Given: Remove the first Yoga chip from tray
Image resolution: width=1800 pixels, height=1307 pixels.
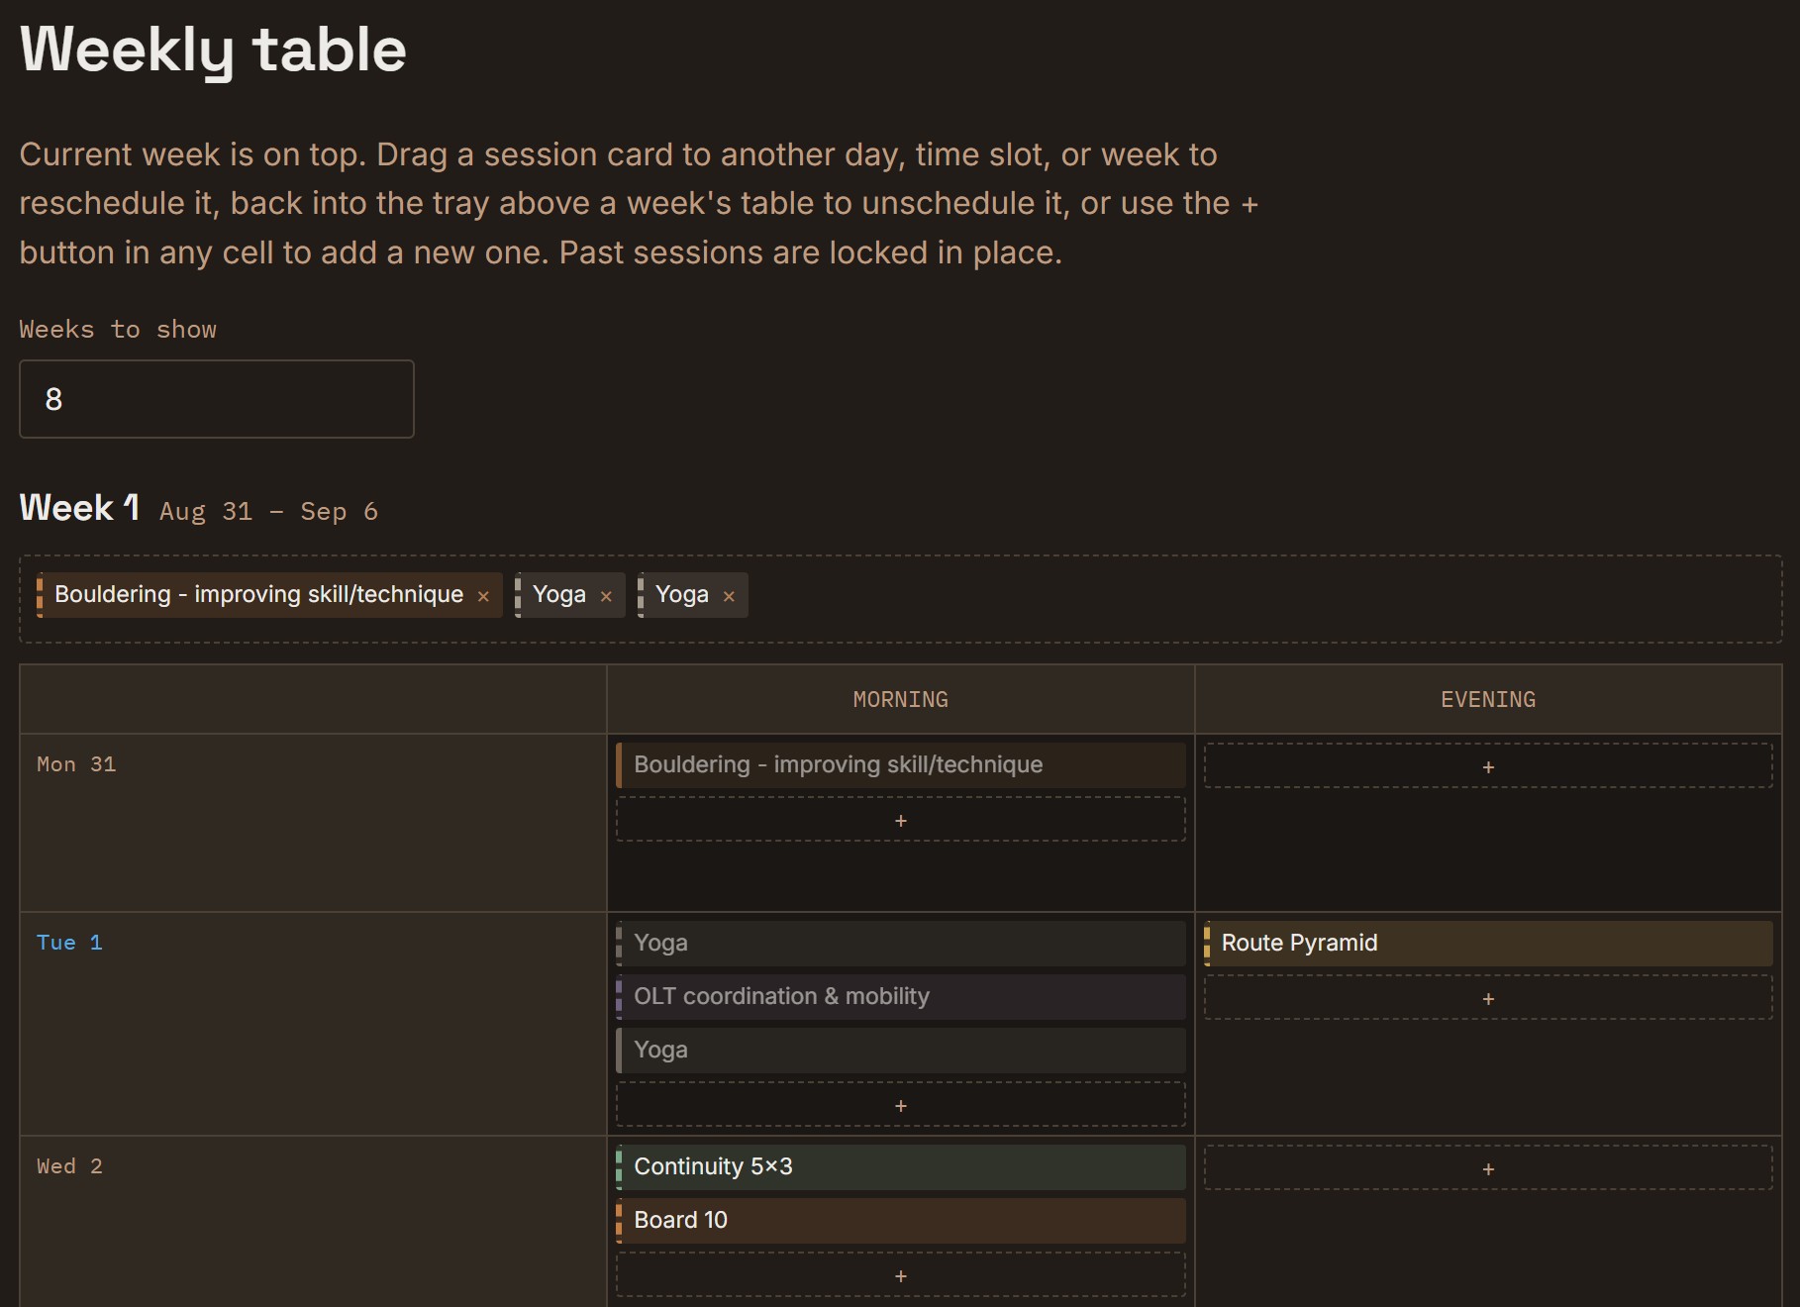Looking at the screenshot, I should 606,596.
